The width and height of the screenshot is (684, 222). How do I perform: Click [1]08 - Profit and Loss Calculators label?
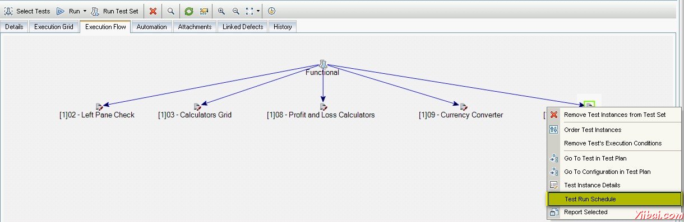click(321, 115)
